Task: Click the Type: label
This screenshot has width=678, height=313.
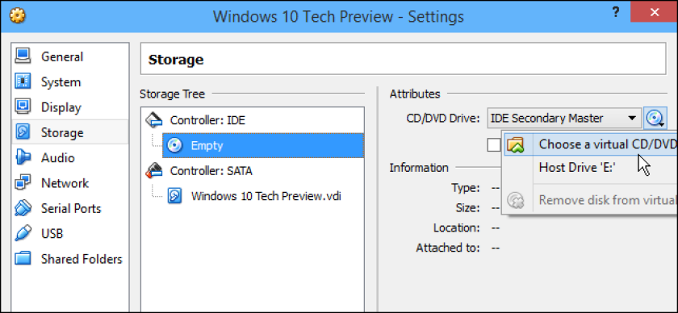Action: pyautogui.click(x=466, y=188)
